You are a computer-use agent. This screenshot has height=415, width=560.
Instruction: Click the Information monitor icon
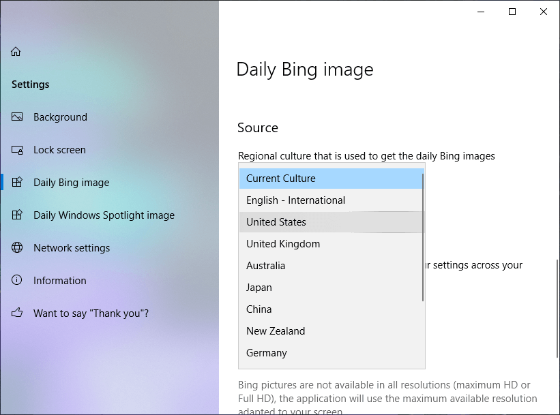pyautogui.click(x=18, y=281)
